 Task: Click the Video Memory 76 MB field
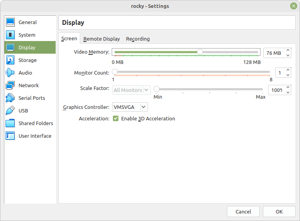[x=274, y=53]
